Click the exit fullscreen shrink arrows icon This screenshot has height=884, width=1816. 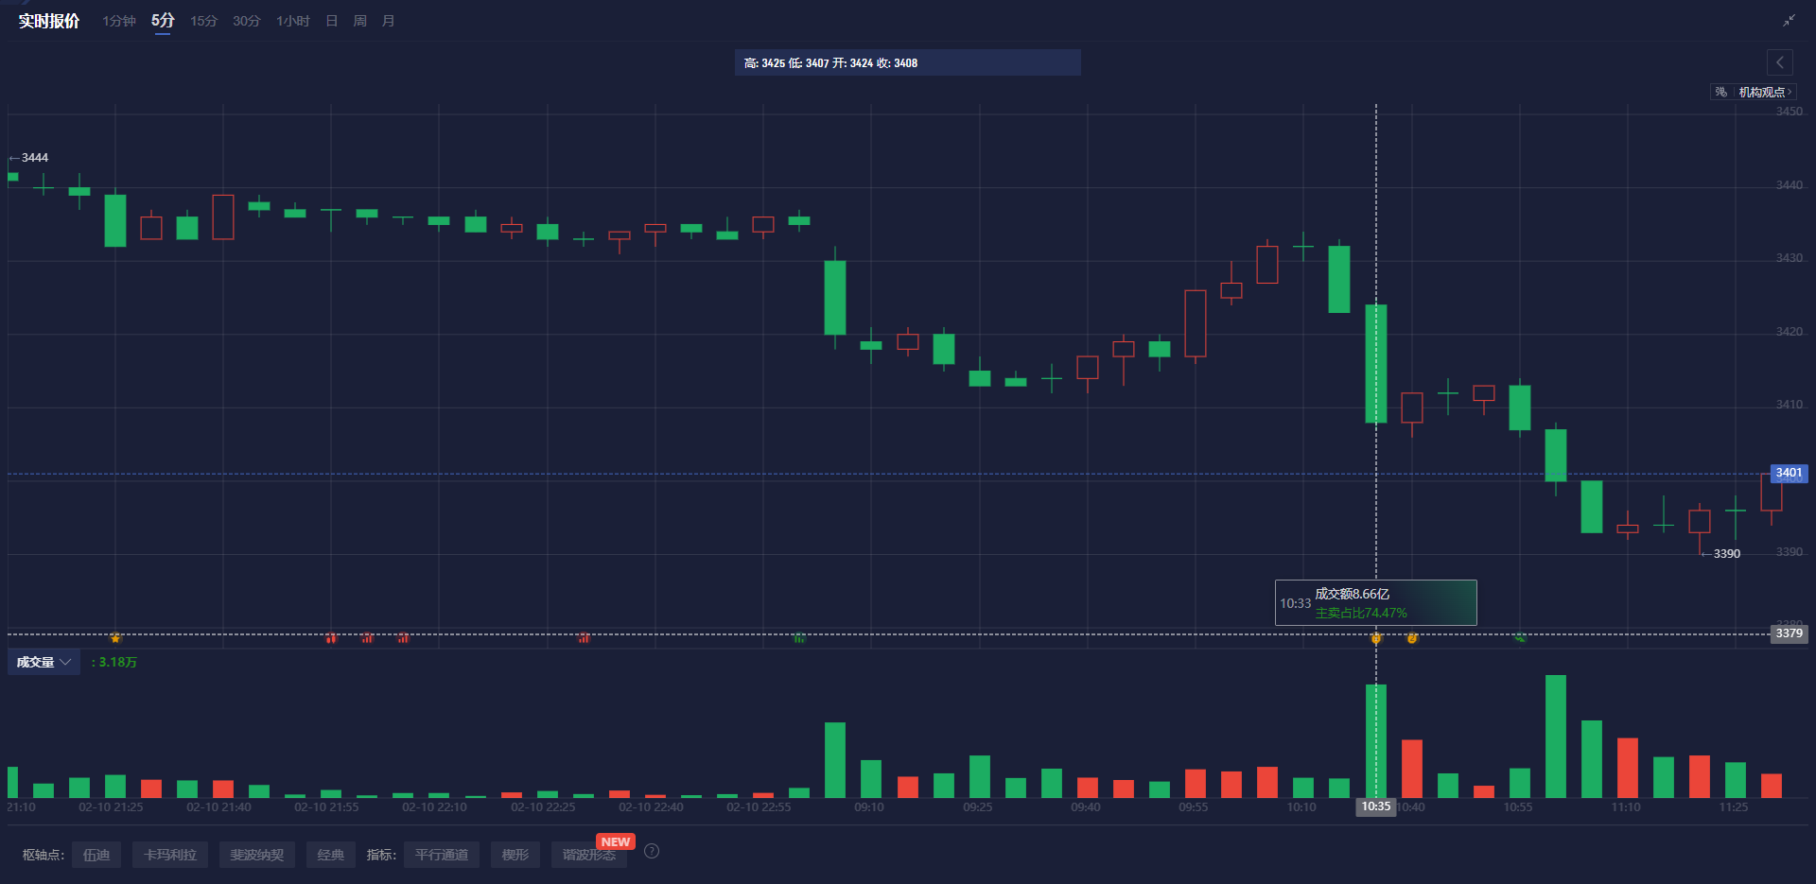(1789, 21)
